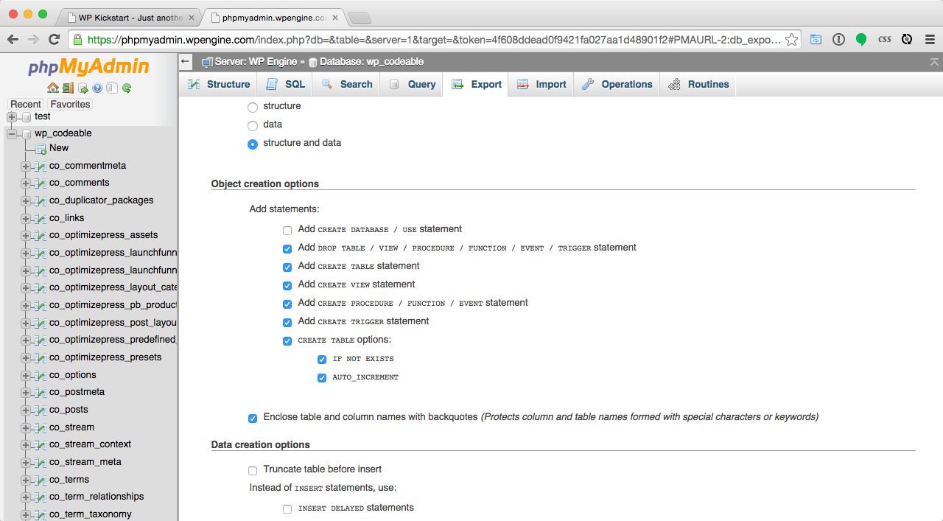Click the page speed extension icon
943x521 pixels.
[816, 40]
